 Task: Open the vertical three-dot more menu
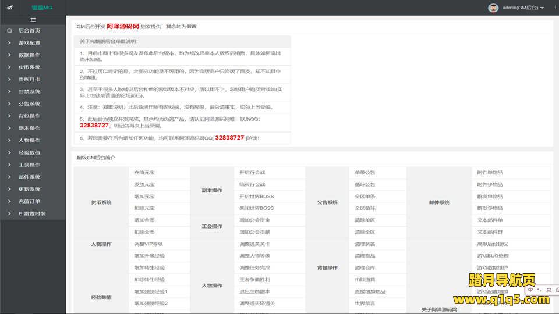pyautogui.click(x=554, y=8)
